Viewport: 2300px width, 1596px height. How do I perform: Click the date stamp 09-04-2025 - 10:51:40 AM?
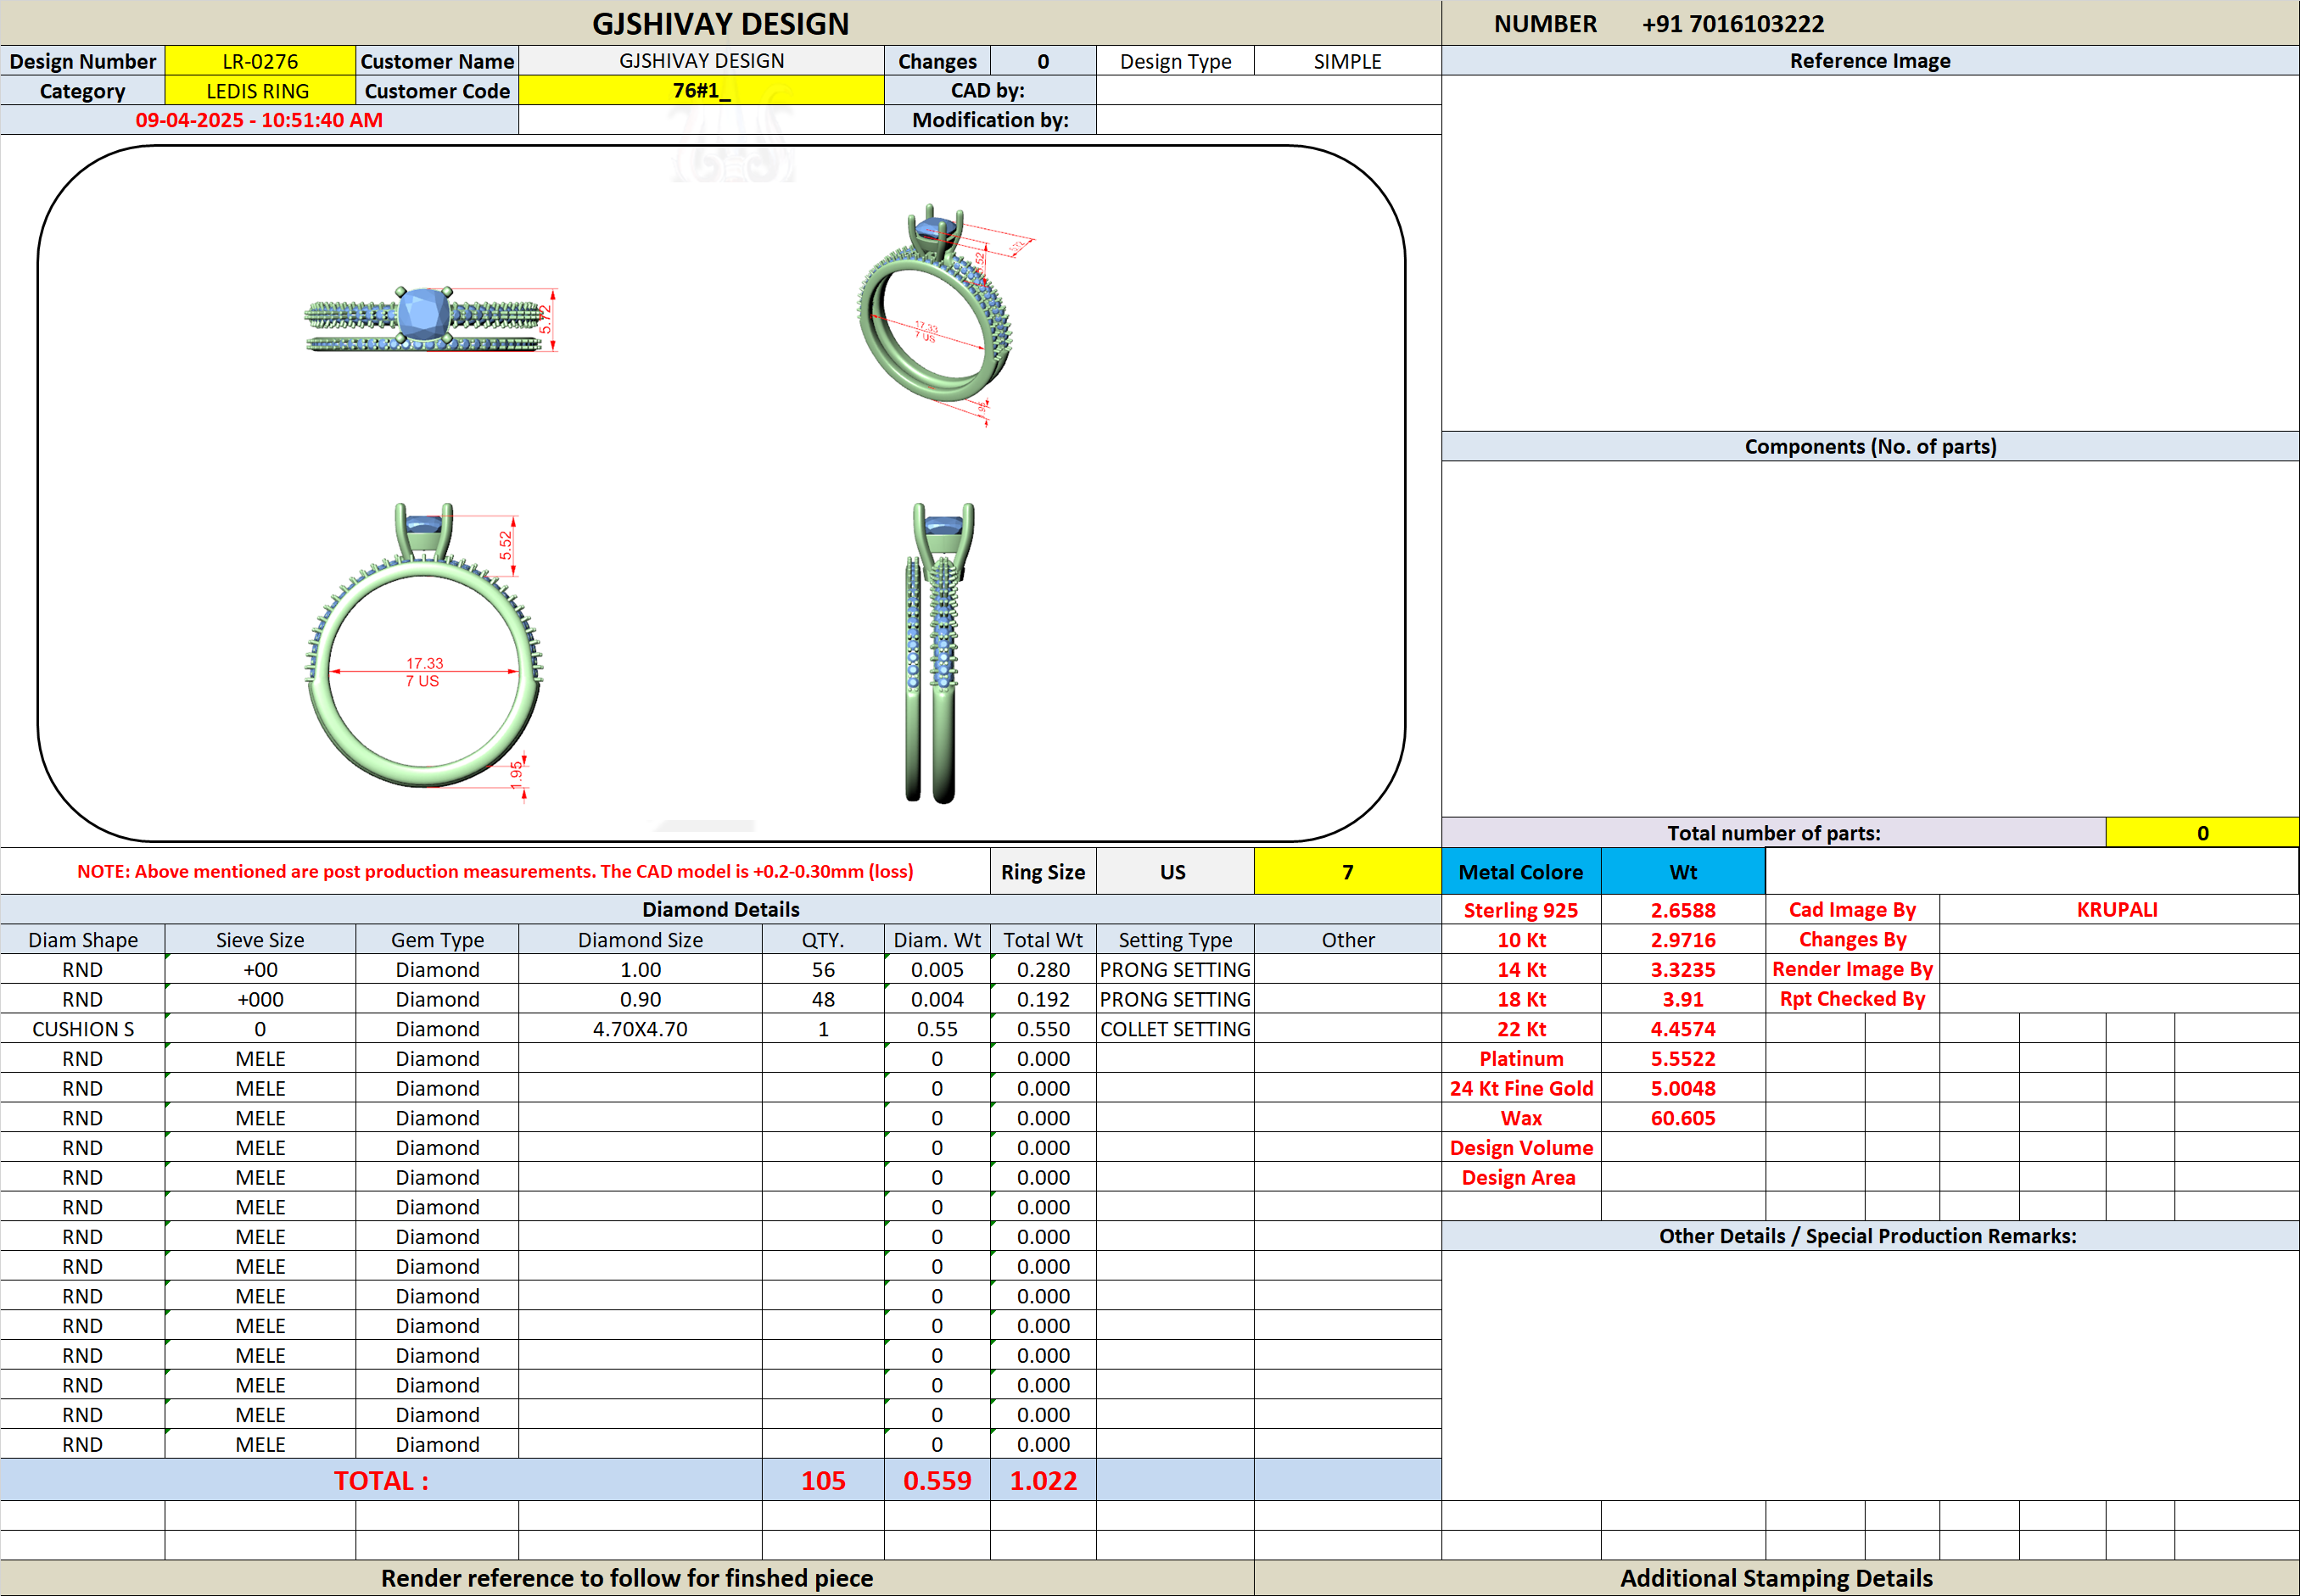click(x=259, y=120)
